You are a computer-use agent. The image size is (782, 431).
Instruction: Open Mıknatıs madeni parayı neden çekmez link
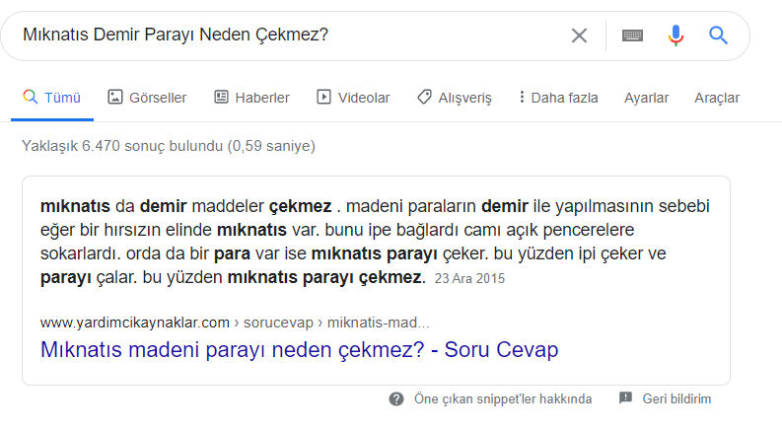[x=299, y=350]
